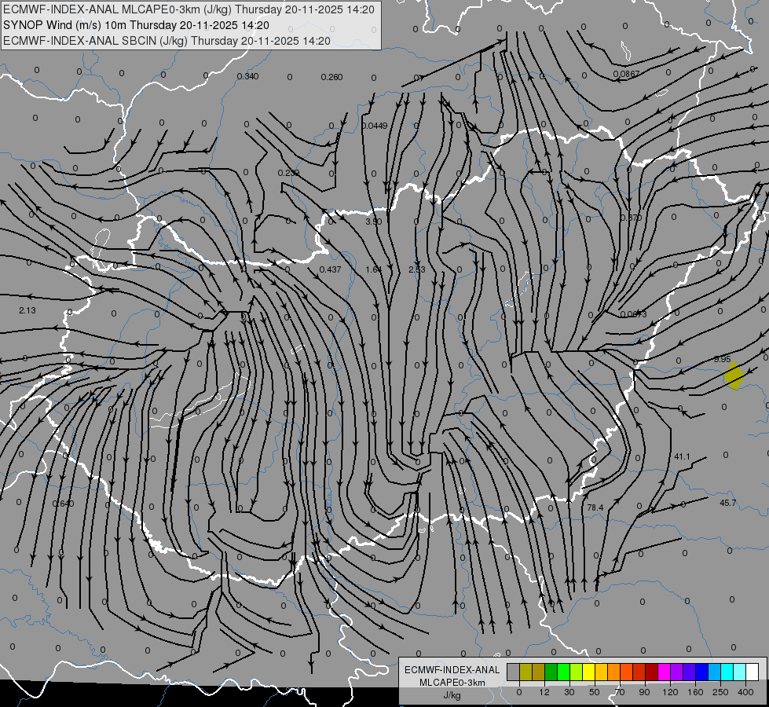769x707 pixels.
Task: Click the map value 0.260
Action: click(x=331, y=78)
